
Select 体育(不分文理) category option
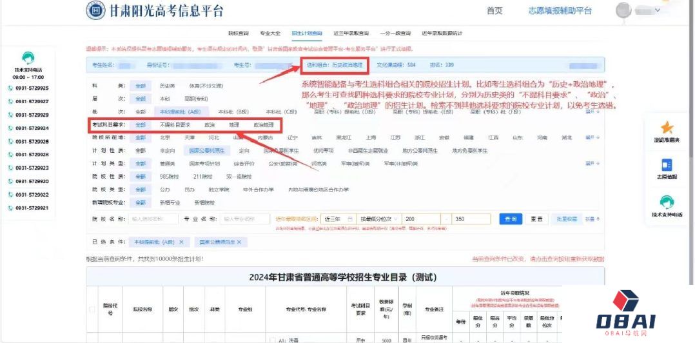click(x=206, y=86)
